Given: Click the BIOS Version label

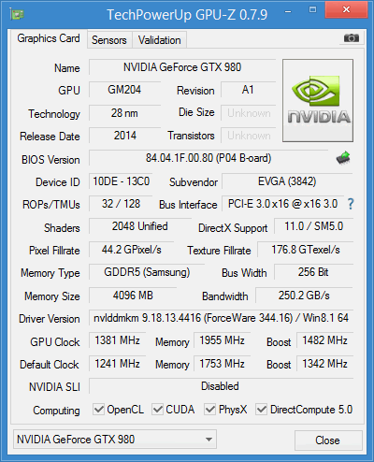Looking at the screenshot, I should [x=50, y=160].
